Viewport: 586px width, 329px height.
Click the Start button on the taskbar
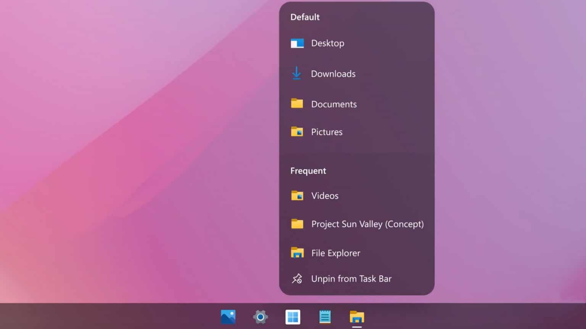(x=292, y=317)
